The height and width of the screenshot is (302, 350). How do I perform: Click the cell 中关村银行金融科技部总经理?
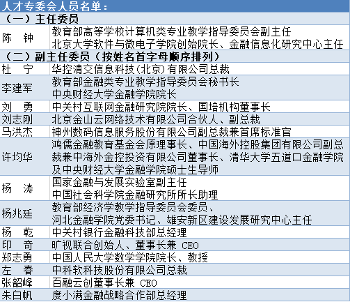[x=200, y=232]
